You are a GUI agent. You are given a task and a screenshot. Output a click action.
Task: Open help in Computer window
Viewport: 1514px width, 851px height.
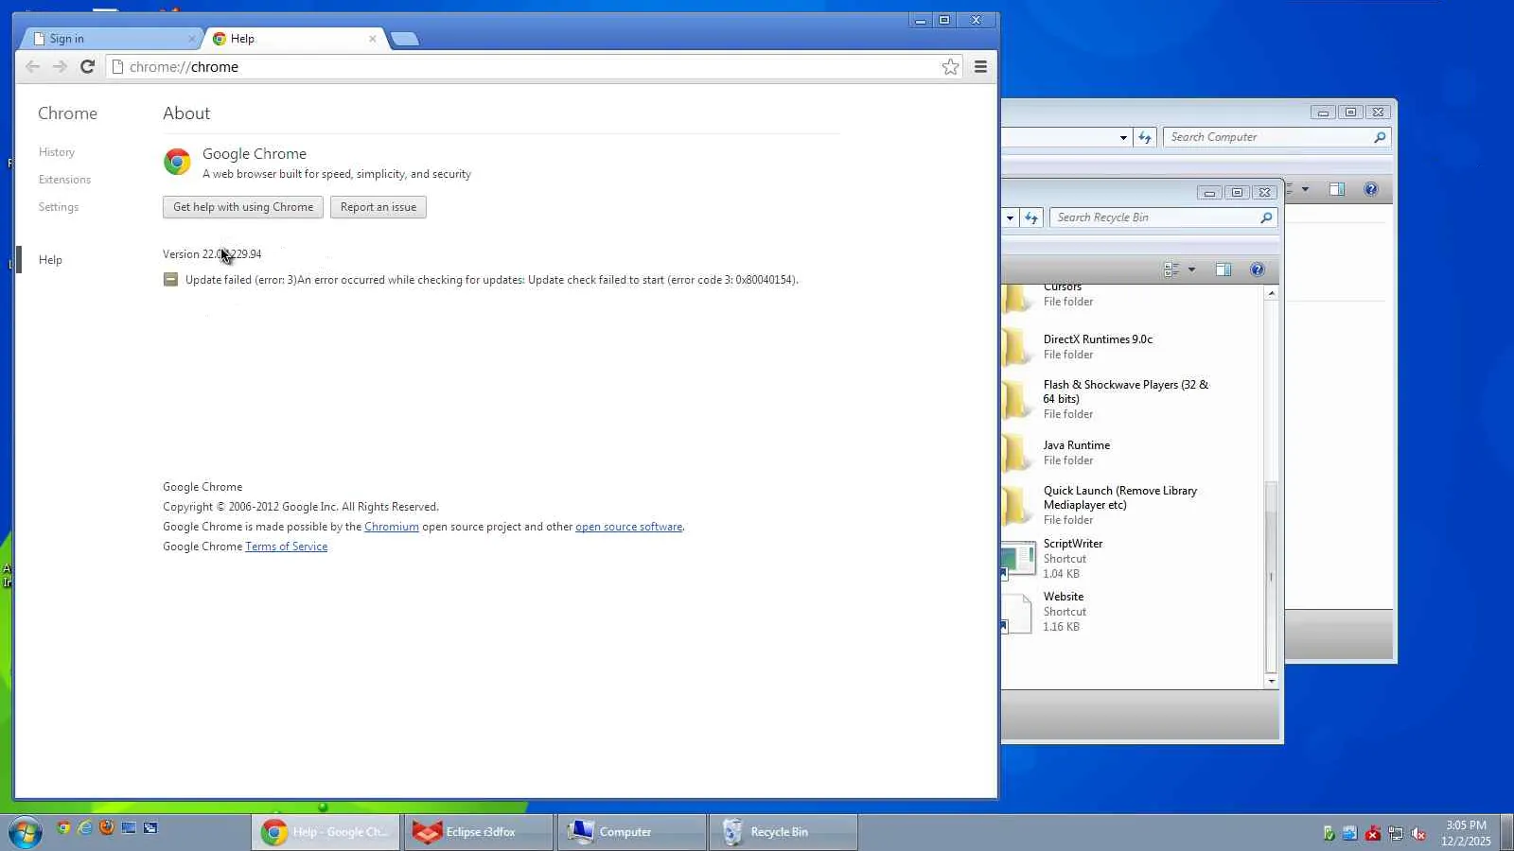tap(1370, 189)
